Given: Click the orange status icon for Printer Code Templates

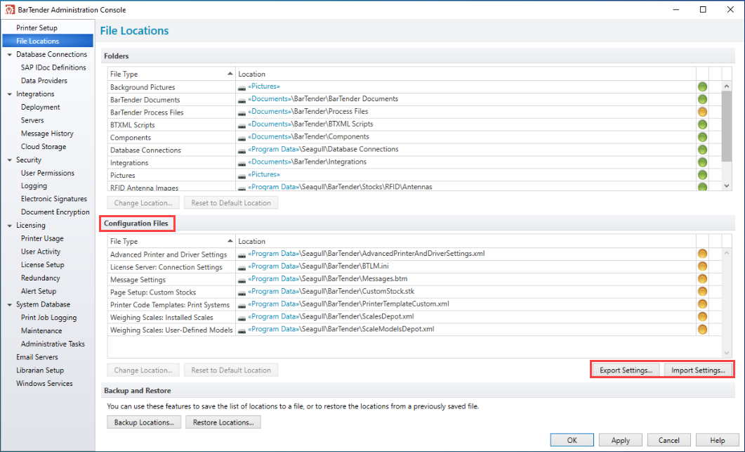Looking at the screenshot, I should [702, 304].
